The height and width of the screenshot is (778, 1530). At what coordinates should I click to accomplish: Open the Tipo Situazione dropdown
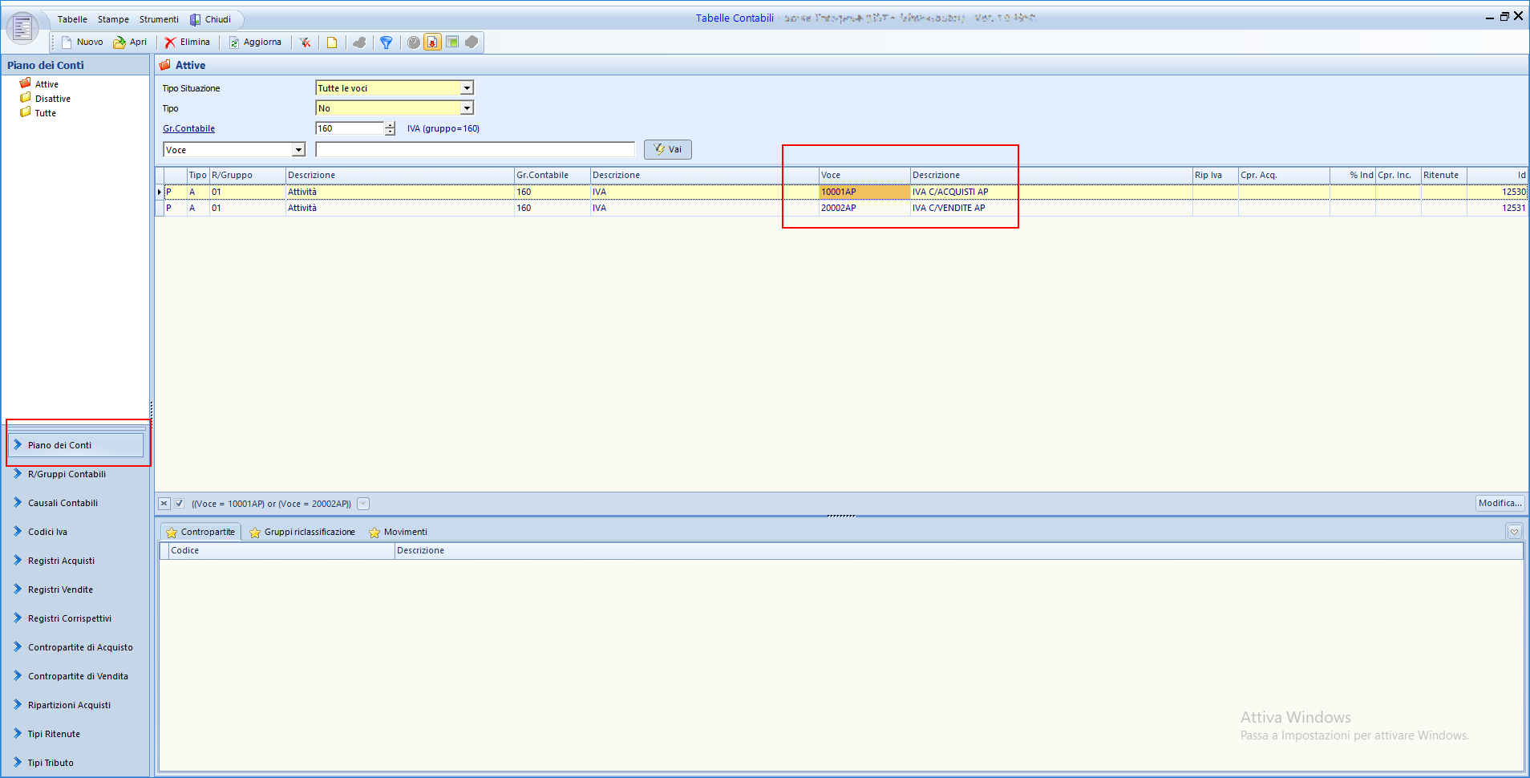coord(467,88)
